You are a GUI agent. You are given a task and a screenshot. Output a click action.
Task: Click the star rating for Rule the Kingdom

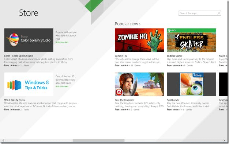pyautogui.click(x=125, y=110)
